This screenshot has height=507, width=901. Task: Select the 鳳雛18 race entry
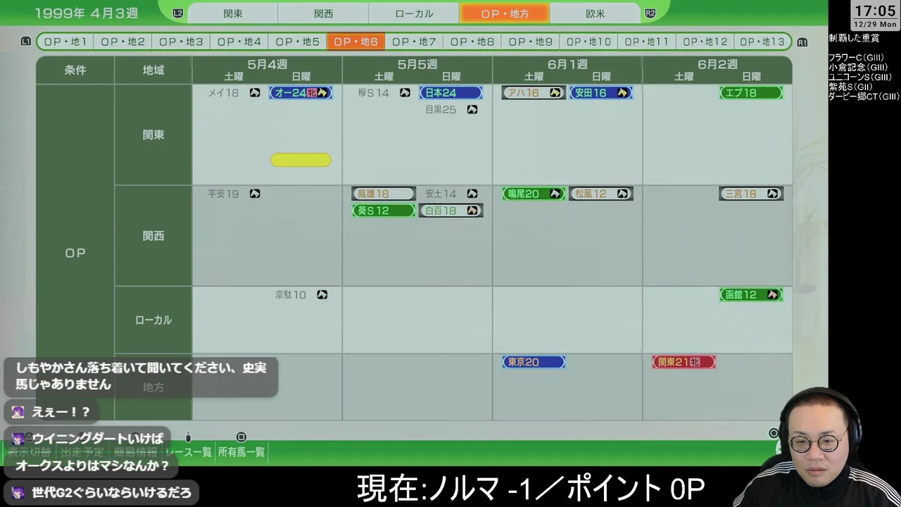click(384, 194)
